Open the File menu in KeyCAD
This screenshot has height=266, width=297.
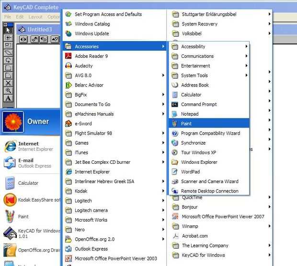click(x=8, y=17)
